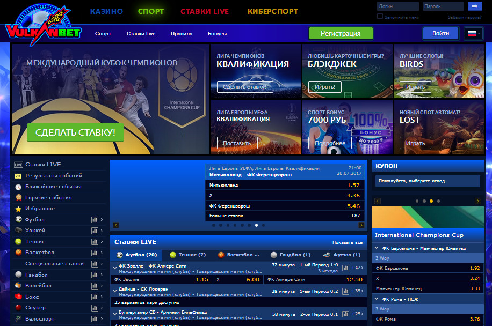Viewport: 492px width, 326px height.
Task: Click Подробнее on the sport bonus card
Action: (x=330, y=143)
